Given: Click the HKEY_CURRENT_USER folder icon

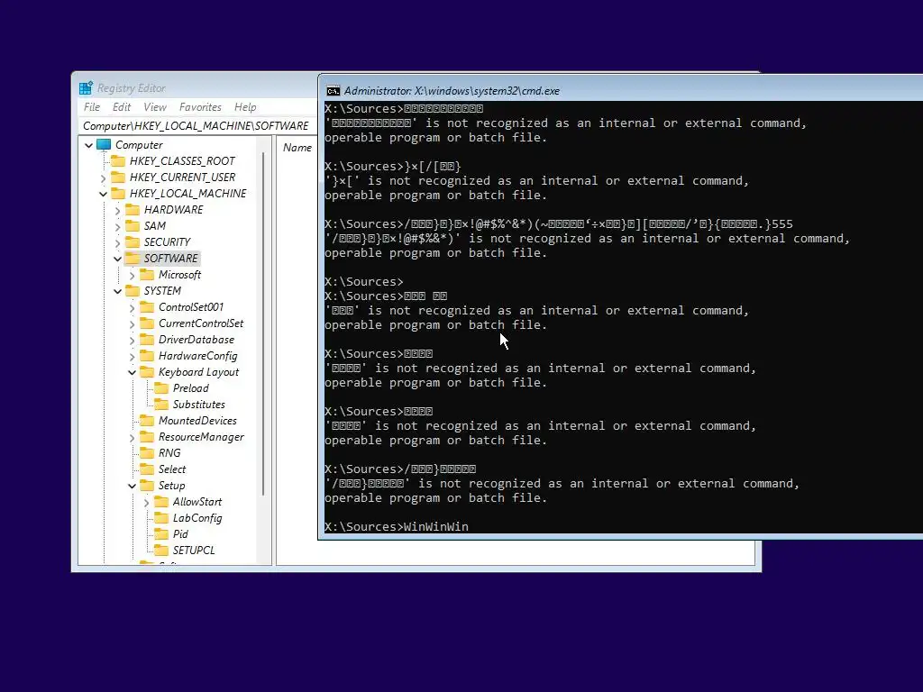Looking at the screenshot, I should (x=118, y=178).
